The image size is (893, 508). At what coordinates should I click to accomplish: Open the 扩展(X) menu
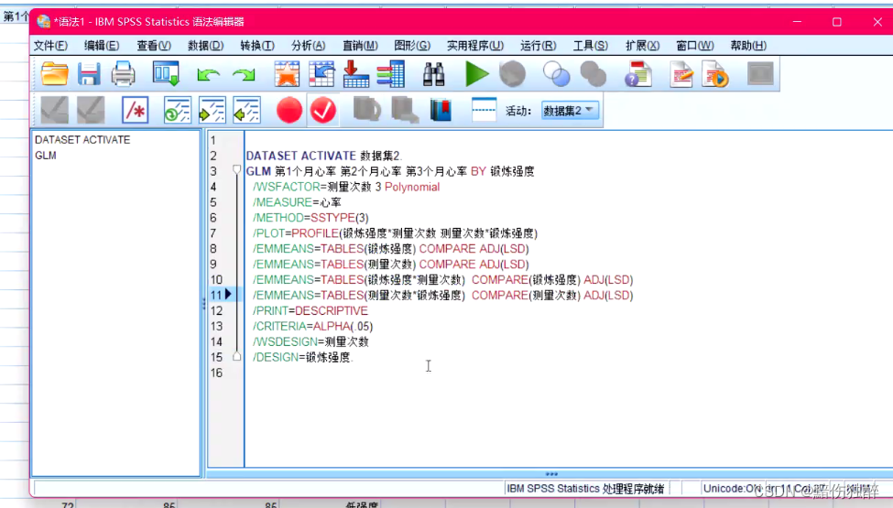(642, 46)
